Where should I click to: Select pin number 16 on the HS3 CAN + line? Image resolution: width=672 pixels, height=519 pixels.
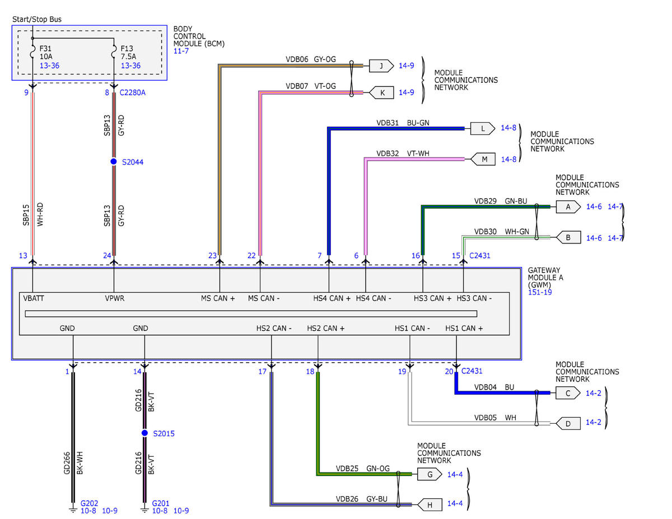(416, 255)
